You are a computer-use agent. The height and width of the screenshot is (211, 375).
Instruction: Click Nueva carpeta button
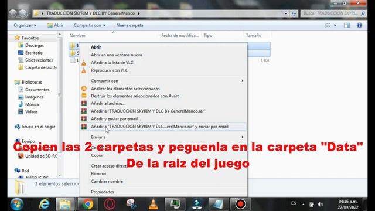point(129,25)
